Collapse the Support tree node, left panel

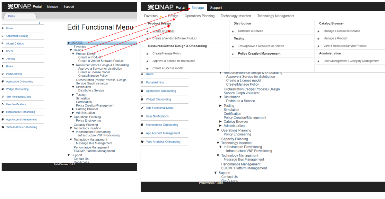(69, 155)
